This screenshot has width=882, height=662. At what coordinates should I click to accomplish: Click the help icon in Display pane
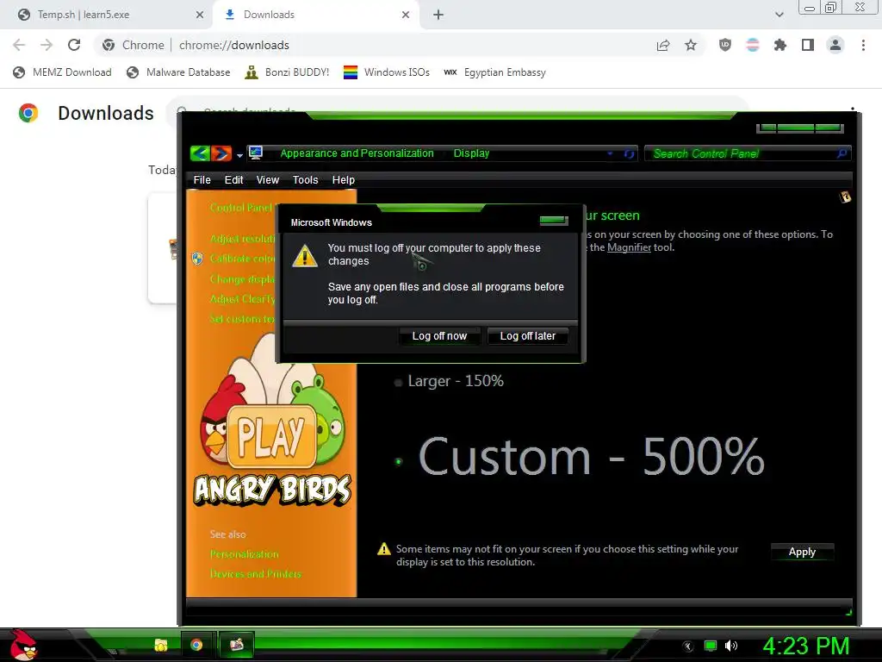tap(845, 197)
